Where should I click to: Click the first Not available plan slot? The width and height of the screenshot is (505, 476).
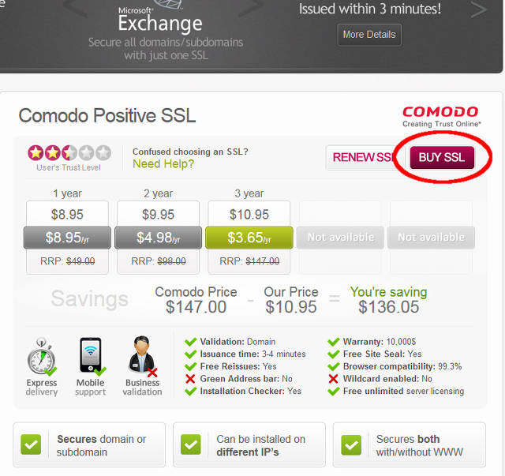coord(340,238)
